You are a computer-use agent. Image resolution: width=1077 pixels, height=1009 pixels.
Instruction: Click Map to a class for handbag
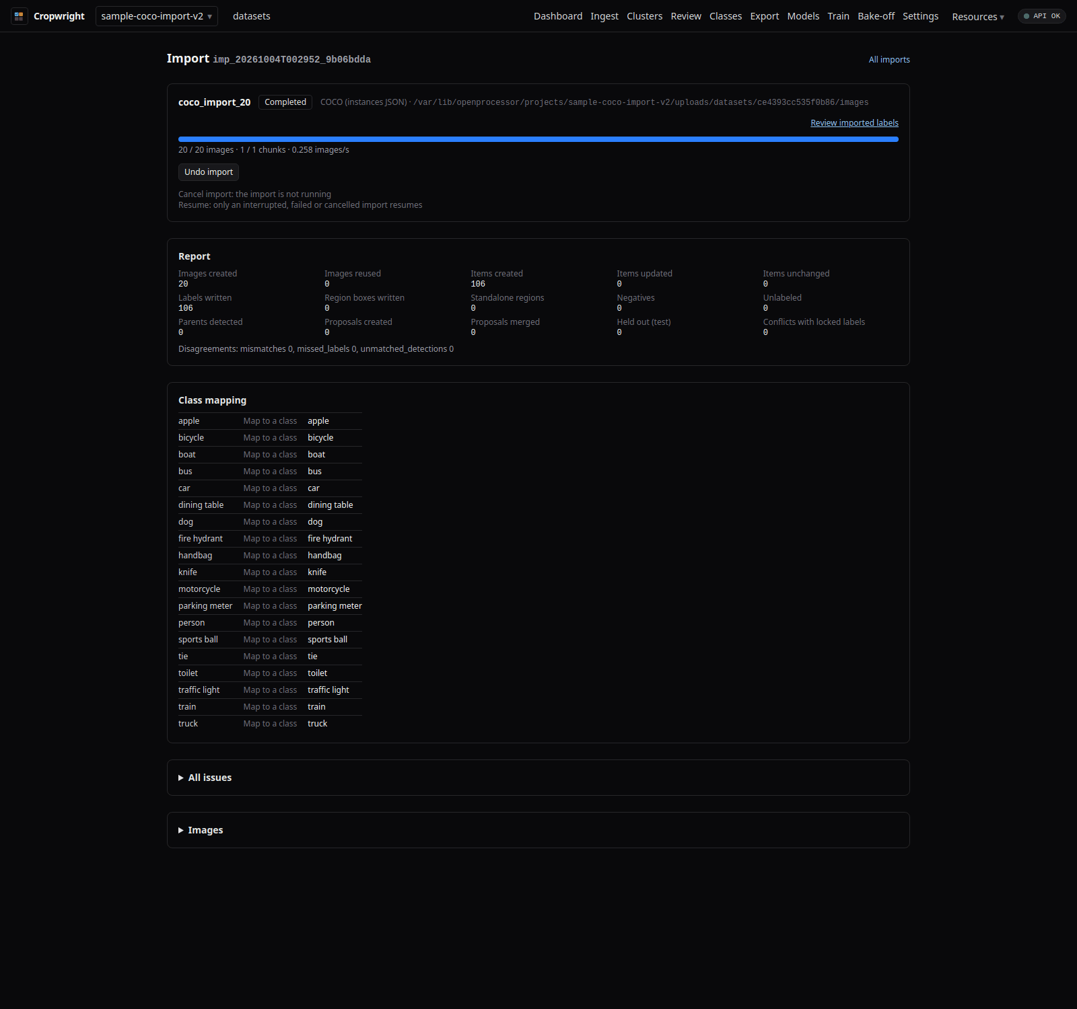coord(270,556)
